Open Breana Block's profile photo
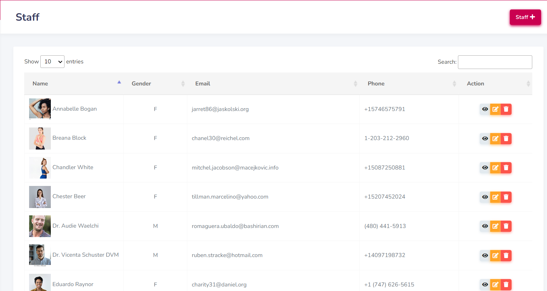The width and height of the screenshot is (547, 291). tap(40, 138)
